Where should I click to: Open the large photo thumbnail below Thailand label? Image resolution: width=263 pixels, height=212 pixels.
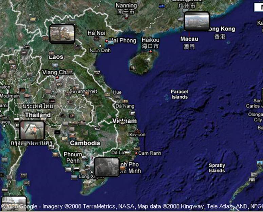[x=32, y=130]
